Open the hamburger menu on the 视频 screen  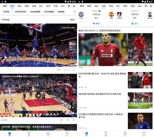tap(74, 6)
